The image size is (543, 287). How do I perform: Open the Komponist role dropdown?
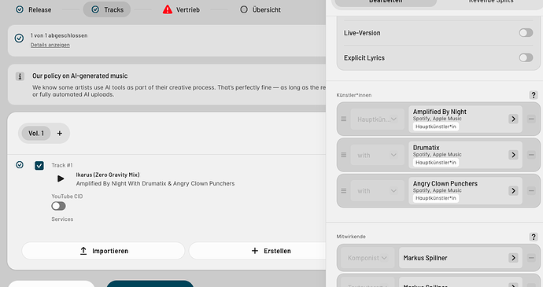click(368, 258)
